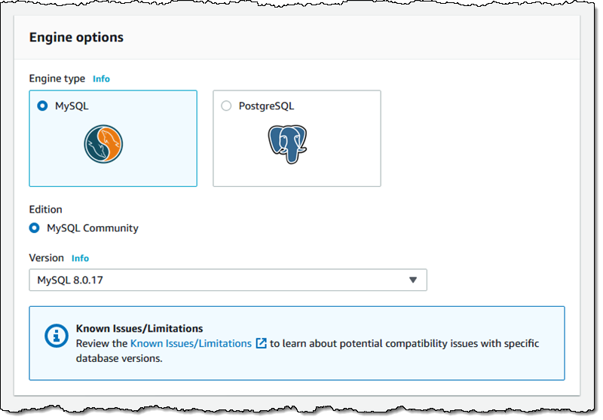Click the MySQL dolphin logo icon
This screenshot has width=603, height=420.
point(104,146)
